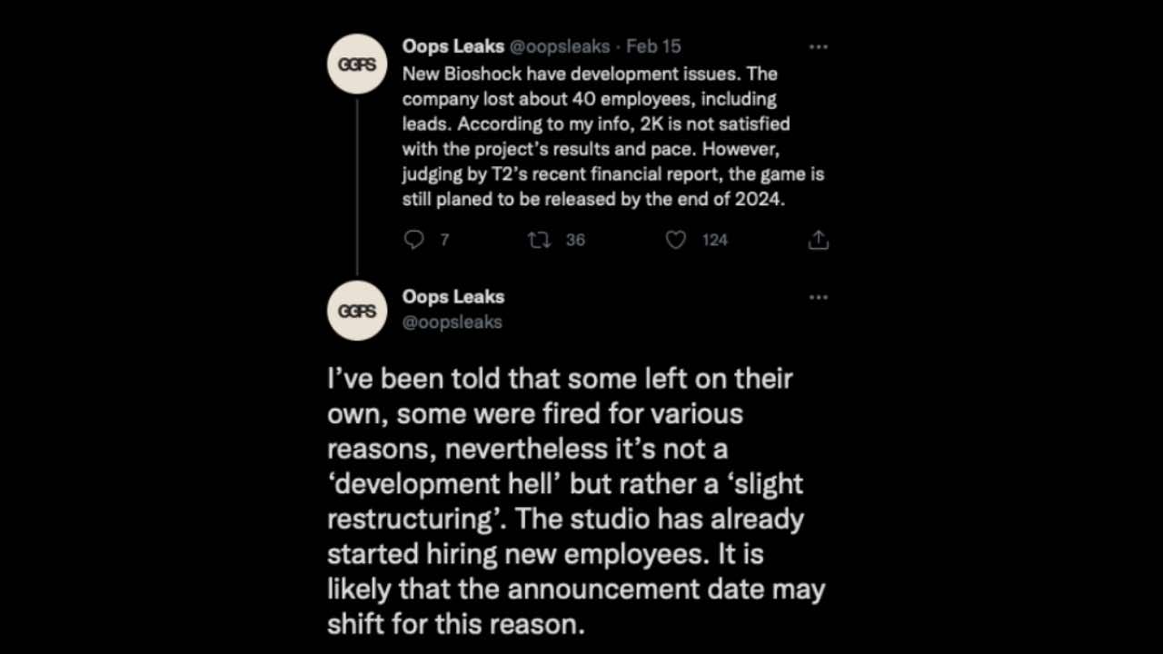Open the Oops Leaks name on second tweet

pos(452,297)
